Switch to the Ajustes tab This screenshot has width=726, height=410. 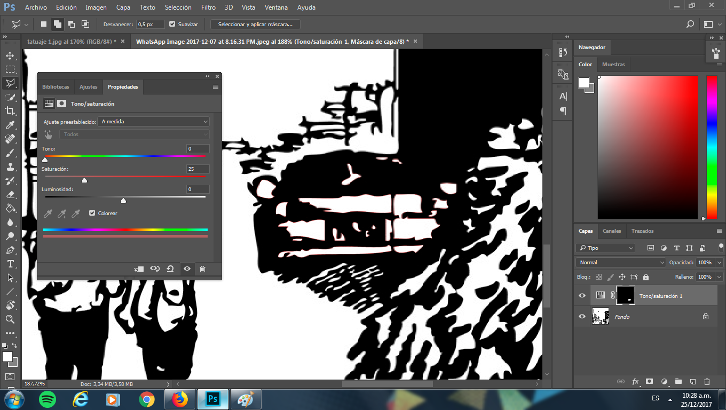click(x=89, y=87)
